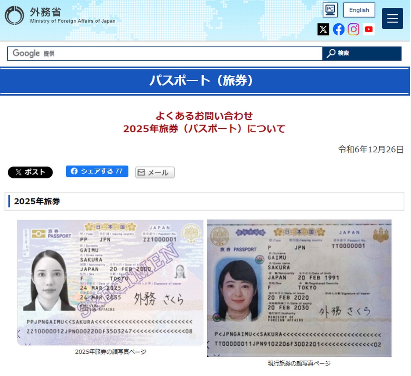This screenshot has height=376, width=411.
Task: Click the Ministry of Foreign Affairs emblem logo
Action: tap(14, 15)
